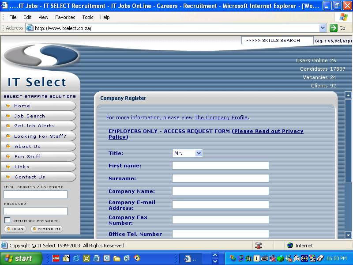
Task: Click the page scrollbar up arrow
Action: [348, 95]
